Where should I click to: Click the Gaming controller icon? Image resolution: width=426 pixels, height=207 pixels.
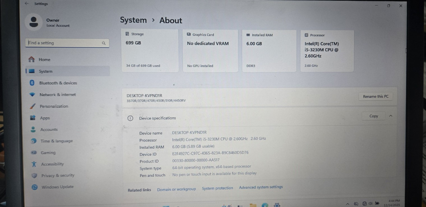(x=34, y=152)
